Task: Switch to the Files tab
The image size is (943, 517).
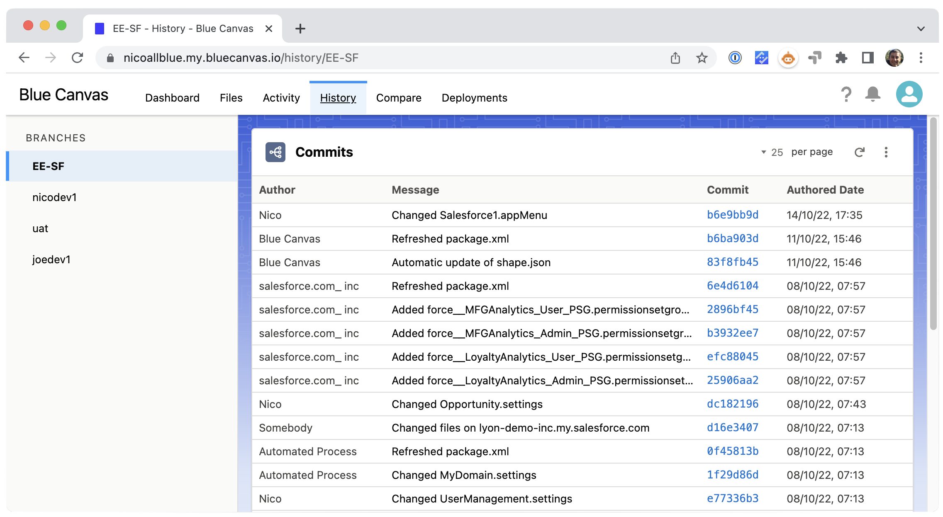Action: [x=231, y=98]
